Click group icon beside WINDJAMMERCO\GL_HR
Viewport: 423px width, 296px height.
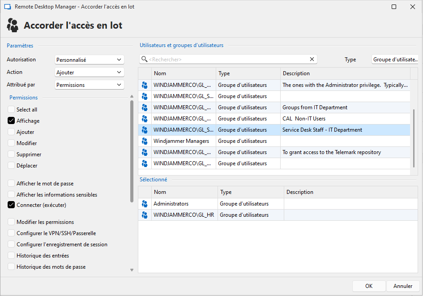click(x=145, y=215)
